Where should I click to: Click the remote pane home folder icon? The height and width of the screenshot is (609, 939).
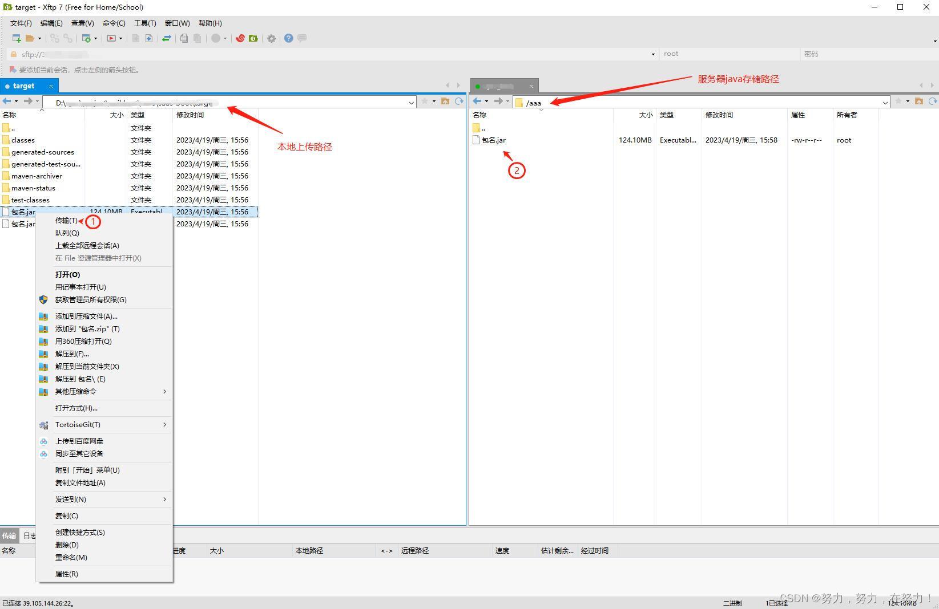(x=919, y=101)
